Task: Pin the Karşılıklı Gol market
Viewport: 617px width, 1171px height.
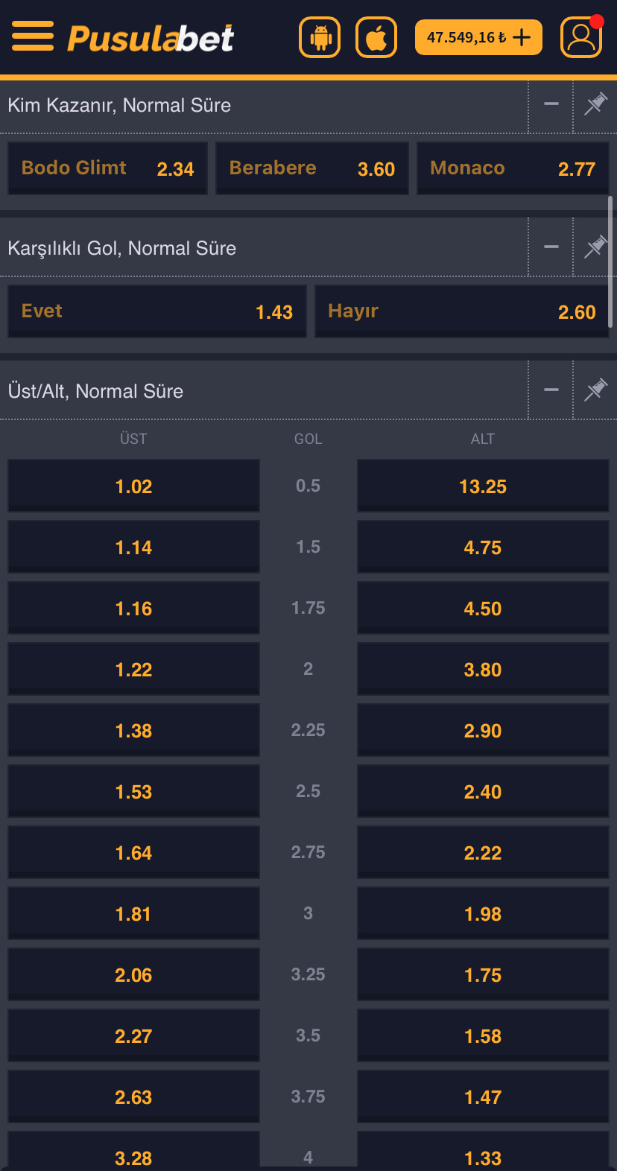Action: (x=595, y=247)
